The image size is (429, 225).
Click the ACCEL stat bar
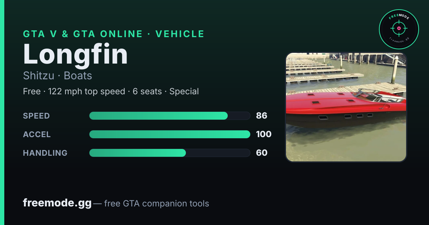(x=169, y=134)
